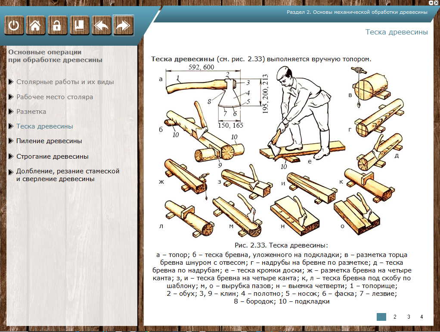Go to page 3
The width and height of the screenshot is (440, 332).
pyautogui.click(x=409, y=317)
